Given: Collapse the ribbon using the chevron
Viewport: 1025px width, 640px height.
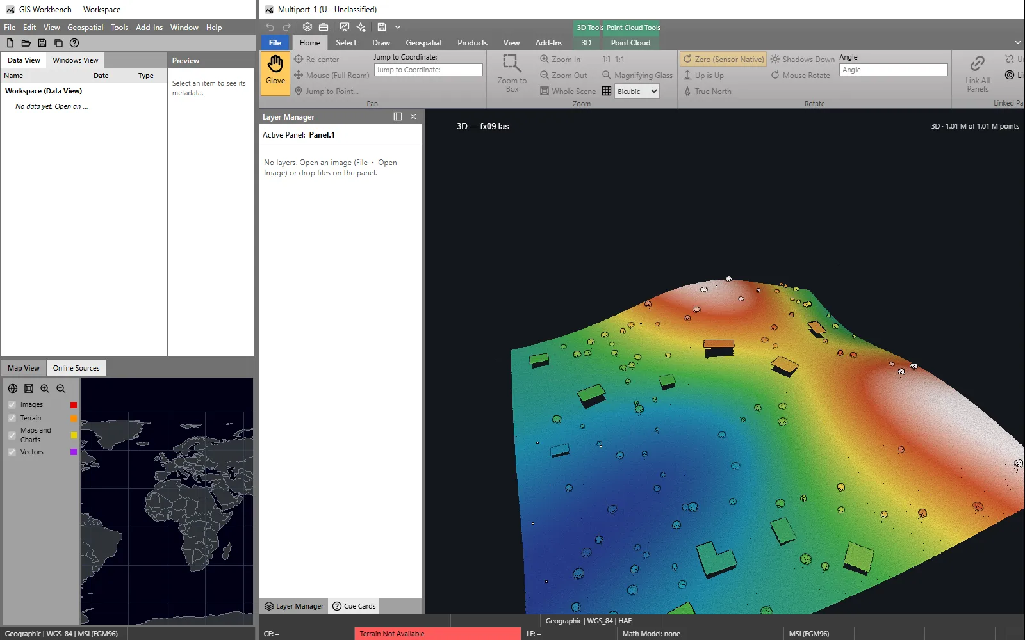Looking at the screenshot, I should click(1018, 43).
